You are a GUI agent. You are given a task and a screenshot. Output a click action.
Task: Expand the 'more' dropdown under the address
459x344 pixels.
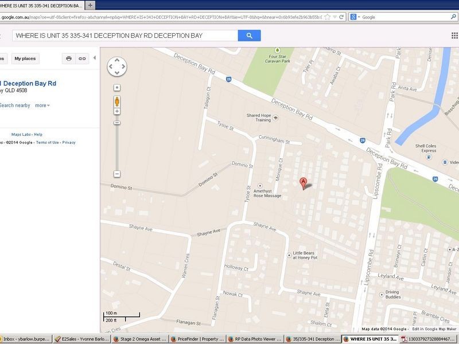42,105
